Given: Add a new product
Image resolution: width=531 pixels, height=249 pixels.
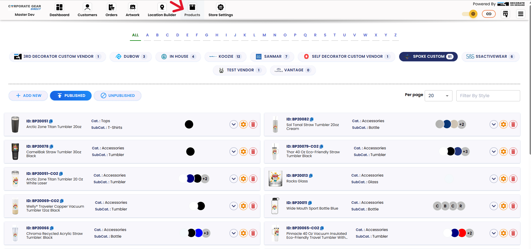Looking at the screenshot, I should click(28, 95).
